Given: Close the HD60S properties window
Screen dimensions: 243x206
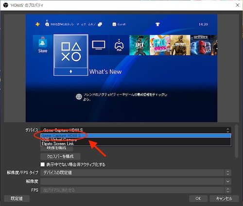Looking at the screenshot, I should [x=238, y=5].
